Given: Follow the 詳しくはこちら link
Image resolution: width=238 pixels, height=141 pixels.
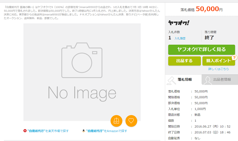Looking at the screenshot, I should pos(218,69).
